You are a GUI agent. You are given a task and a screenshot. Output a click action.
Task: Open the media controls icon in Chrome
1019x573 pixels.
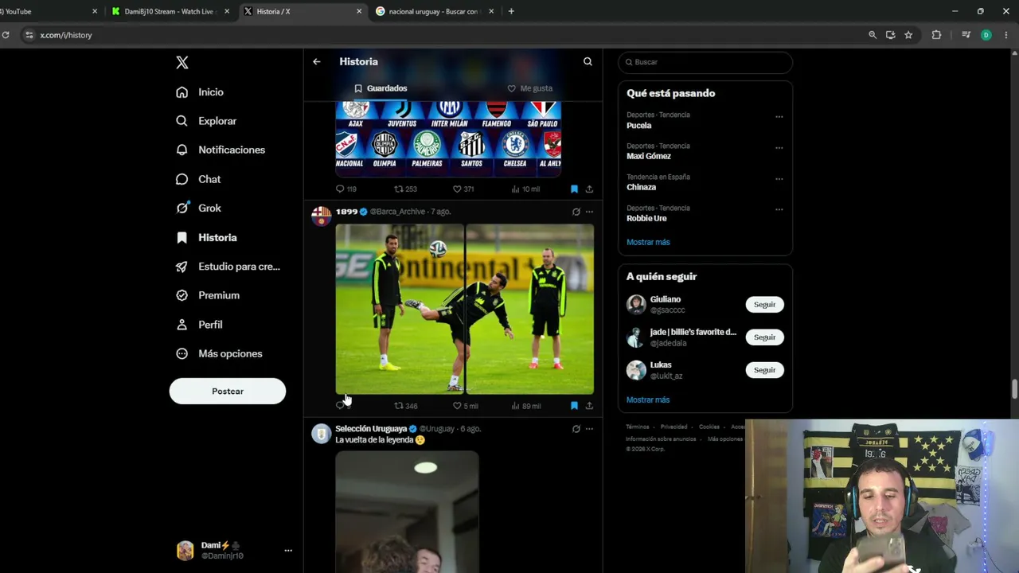click(966, 35)
